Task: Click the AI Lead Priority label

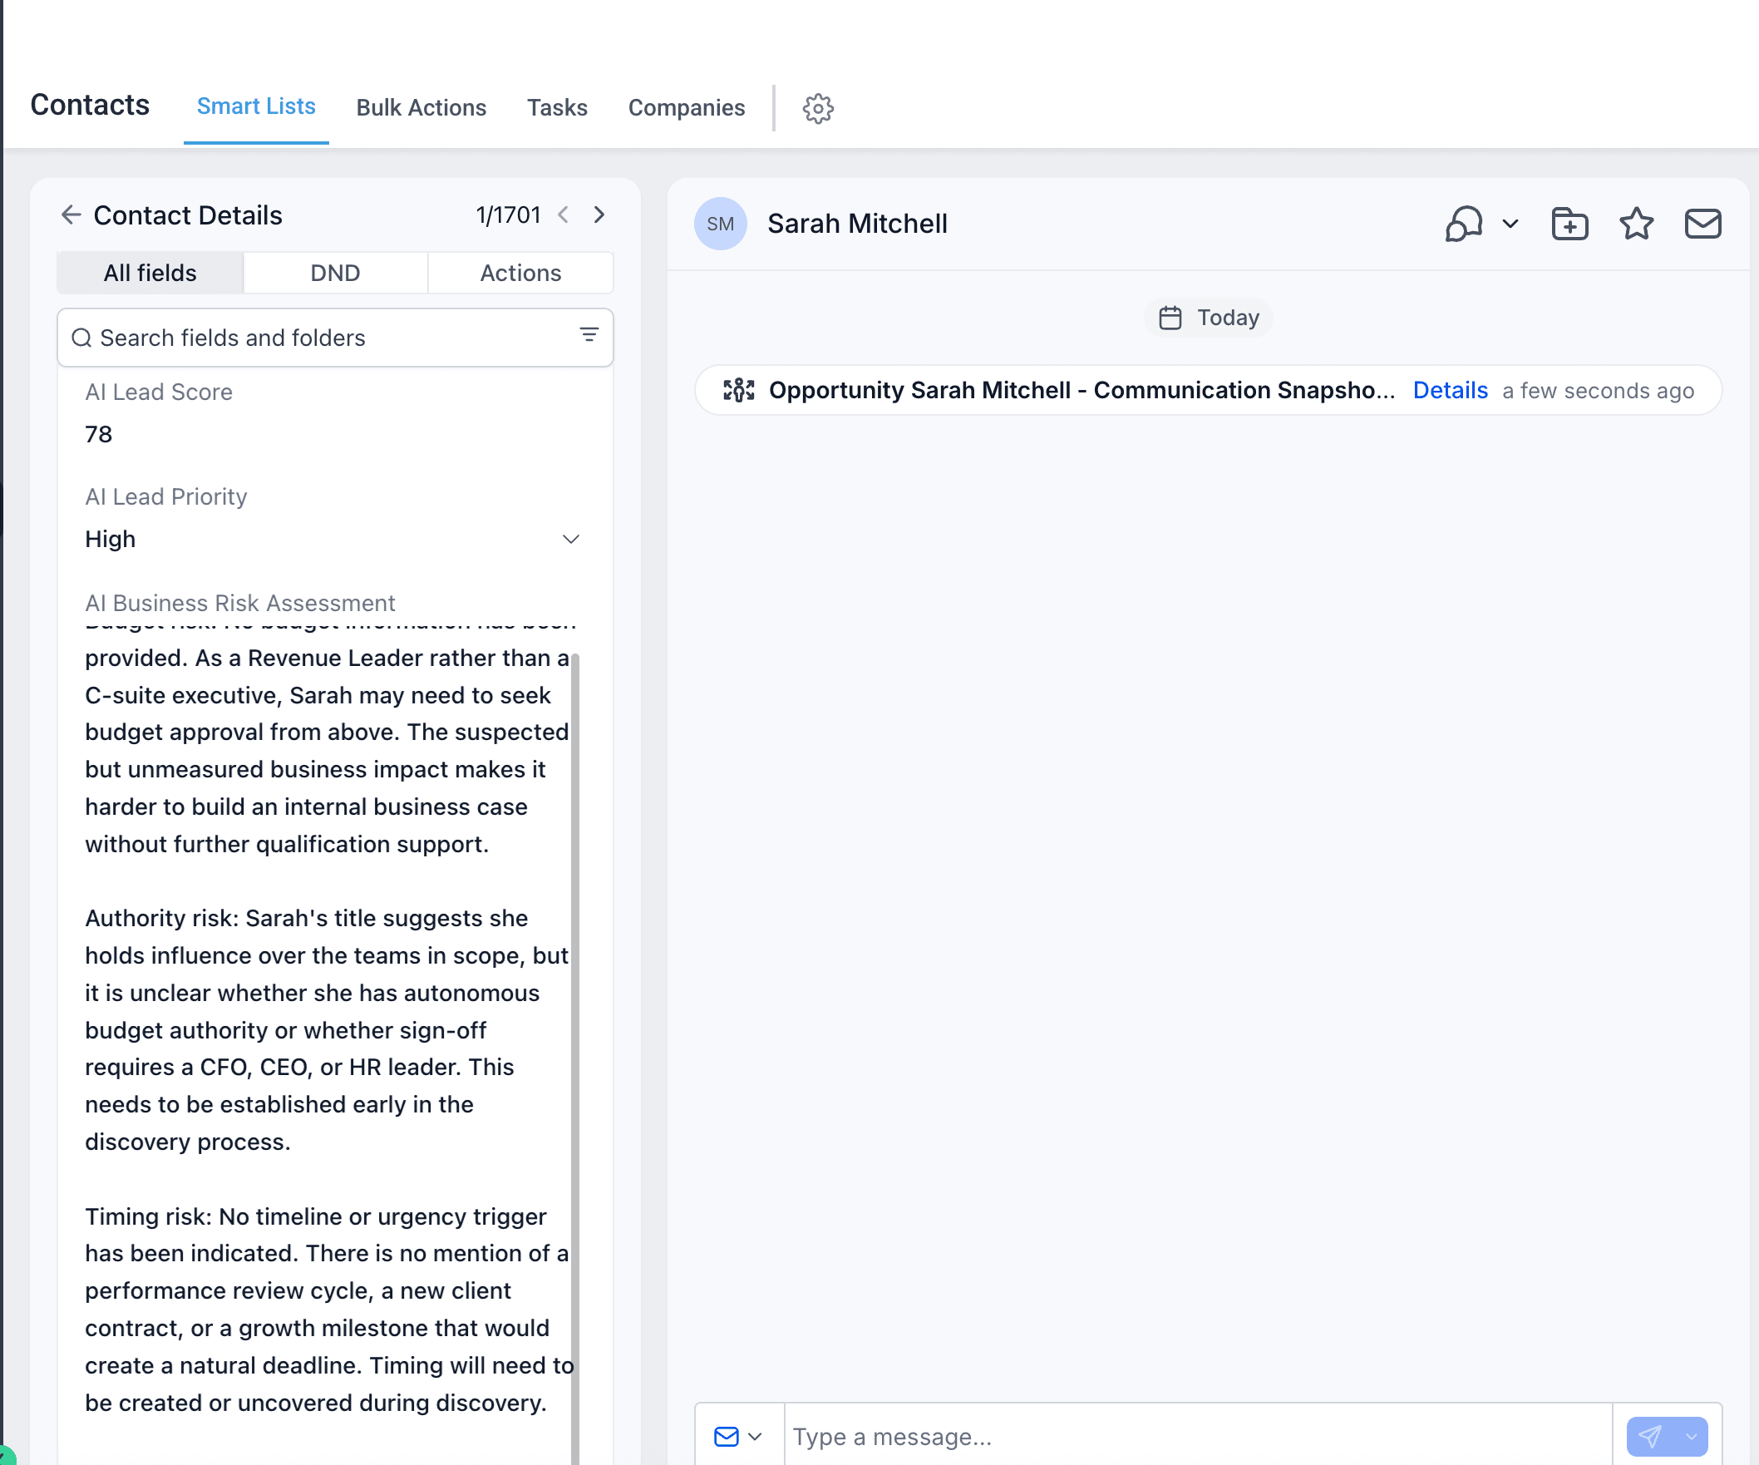Action: (166, 496)
